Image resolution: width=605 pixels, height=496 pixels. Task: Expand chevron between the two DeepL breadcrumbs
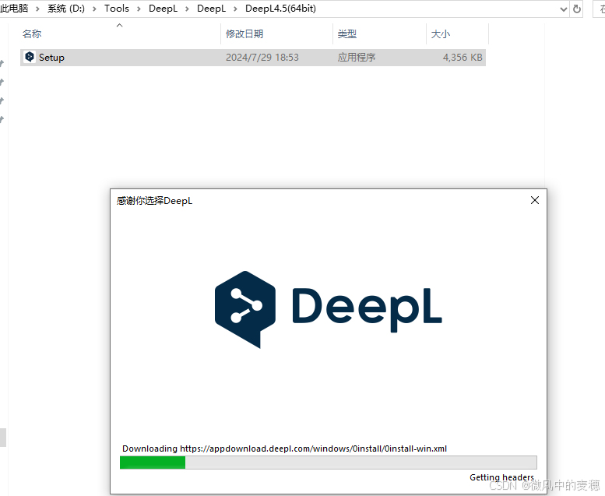(x=187, y=9)
